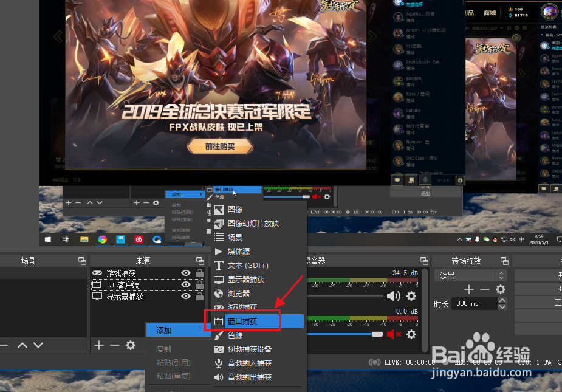
Task: Open settings gear of first mixer channel
Action: point(411,296)
